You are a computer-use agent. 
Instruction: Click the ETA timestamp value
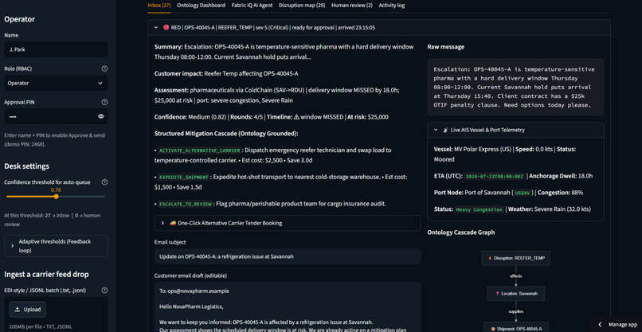(495, 177)
